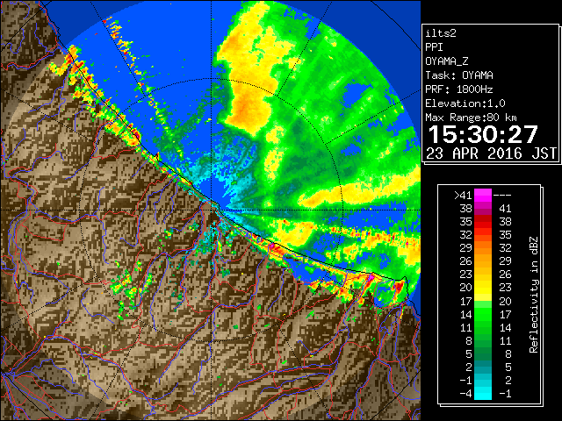Click the 'Task: OYAMA' line

coord(459,75)
